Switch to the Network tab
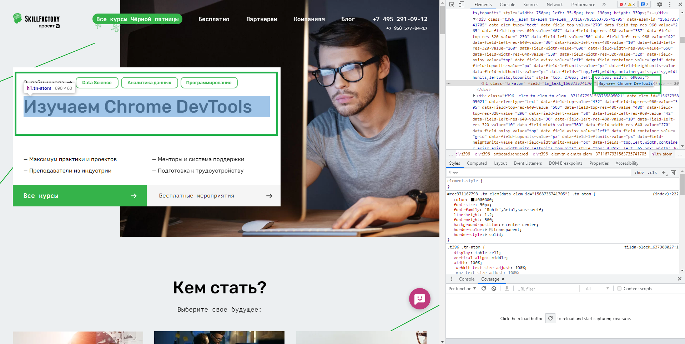685x344 pixels. pyautogui.click(x=554, y=5)
